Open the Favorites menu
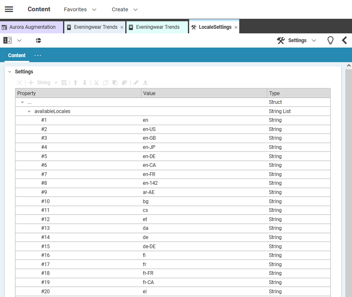352x297 pixels. pyautogui.click(x=80, y=9)
